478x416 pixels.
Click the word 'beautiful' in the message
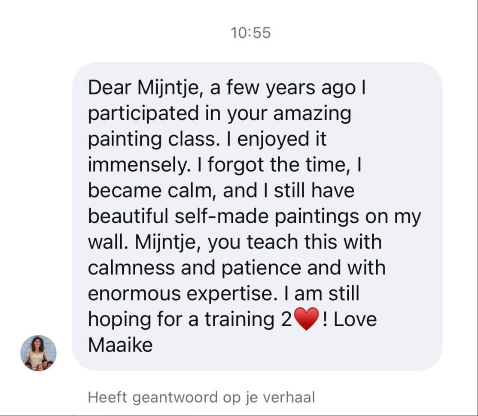coord(128,216)
